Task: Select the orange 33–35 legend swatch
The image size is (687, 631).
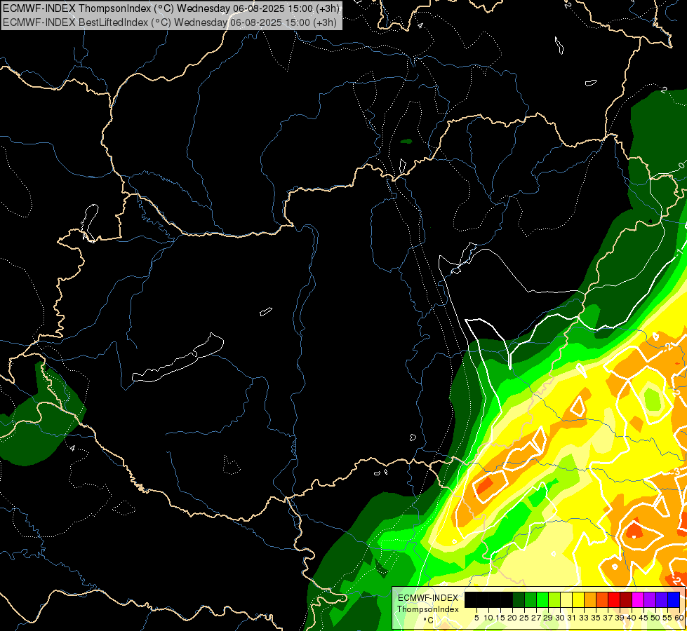Action: [x=590, y=599]
